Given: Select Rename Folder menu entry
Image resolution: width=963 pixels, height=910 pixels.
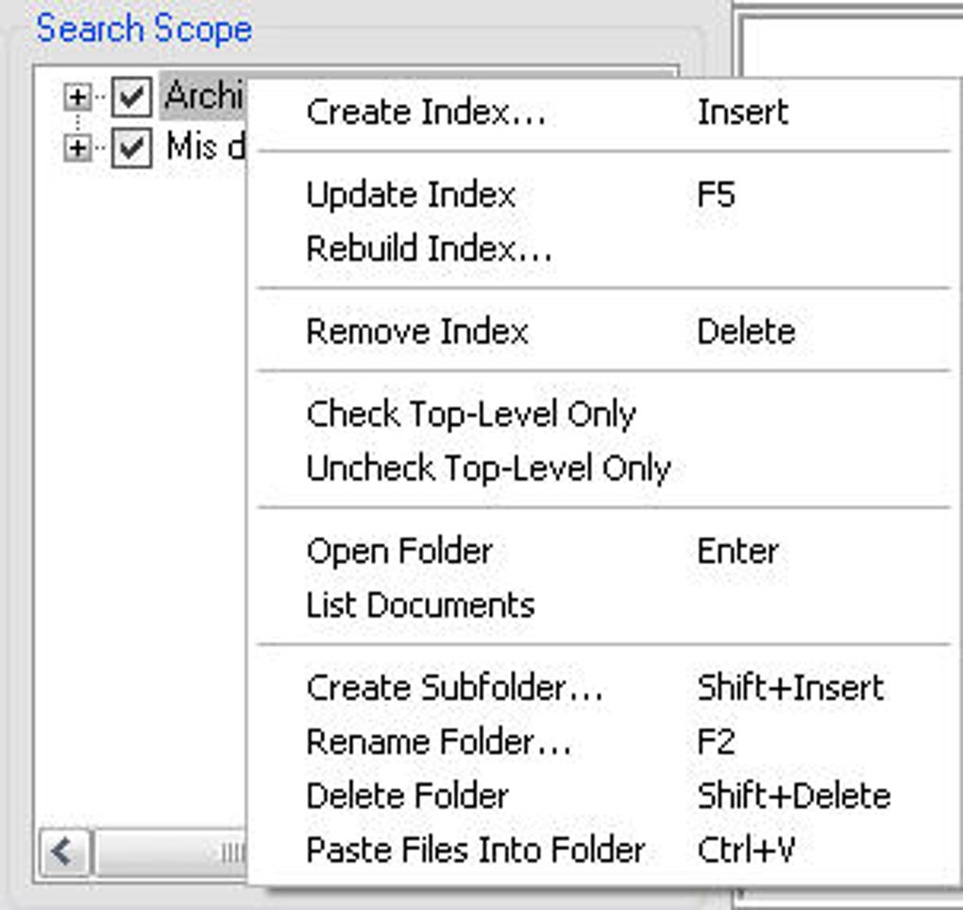Looking at the screenshot, I should pyautogui.click(x=438, y=742).
